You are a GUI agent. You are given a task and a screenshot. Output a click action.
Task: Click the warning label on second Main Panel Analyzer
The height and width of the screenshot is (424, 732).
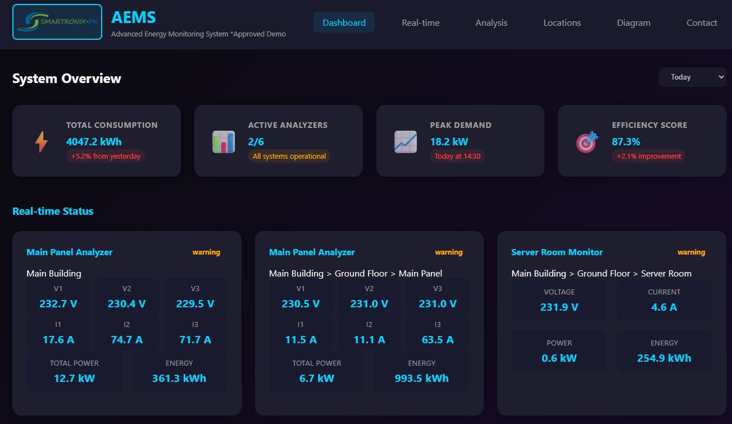[x=449, y=252]
